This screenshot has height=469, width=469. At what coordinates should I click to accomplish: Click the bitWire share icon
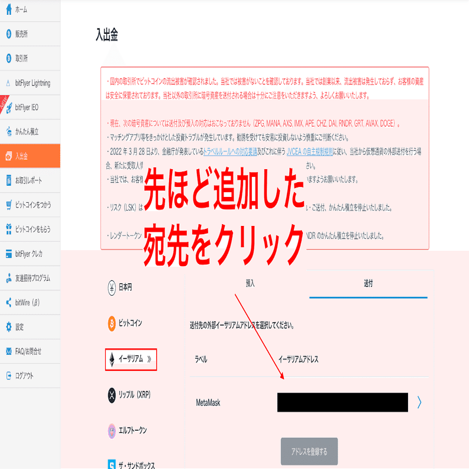click(x=9, y=302)
